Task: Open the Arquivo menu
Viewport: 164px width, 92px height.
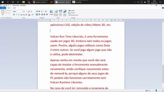Action: click(3, 8)
